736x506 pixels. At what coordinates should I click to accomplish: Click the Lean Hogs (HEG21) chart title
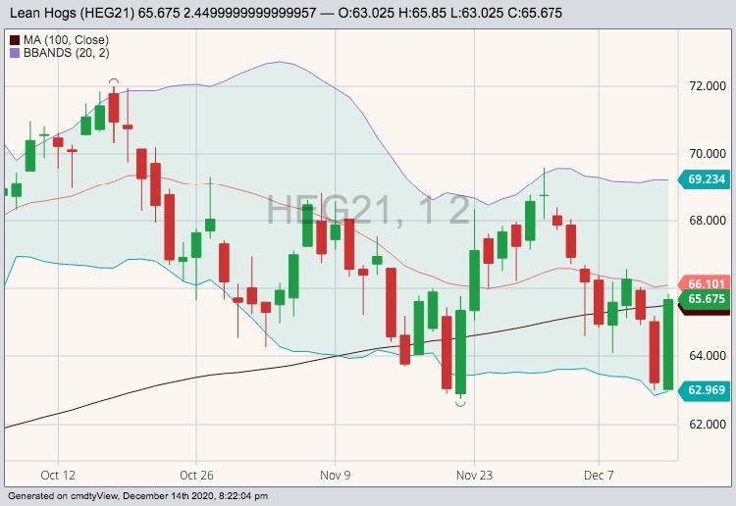pyautogui.click(x=73, y=13)
